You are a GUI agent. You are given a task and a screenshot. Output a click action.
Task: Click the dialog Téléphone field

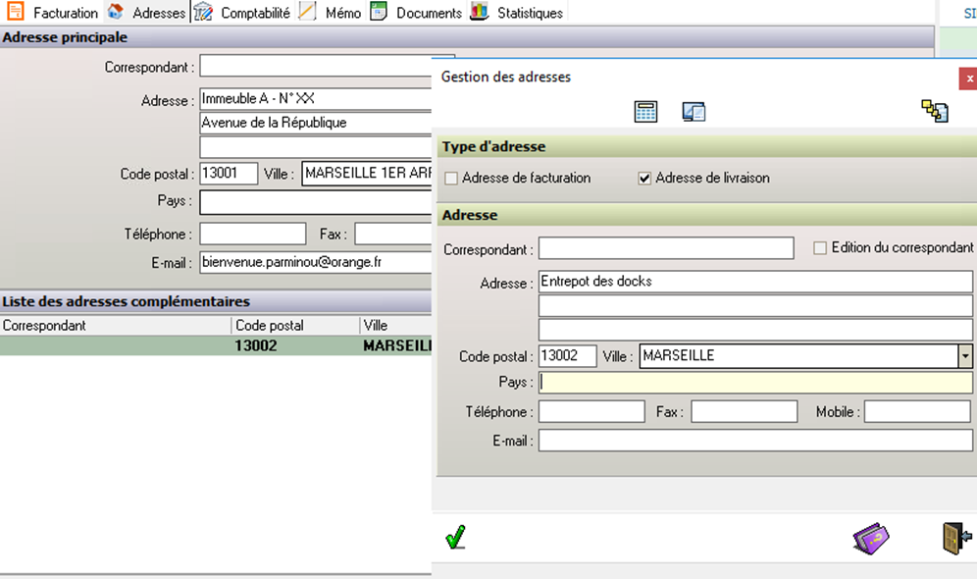591,411
